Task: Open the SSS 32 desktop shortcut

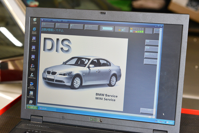Action: point(33,48)
